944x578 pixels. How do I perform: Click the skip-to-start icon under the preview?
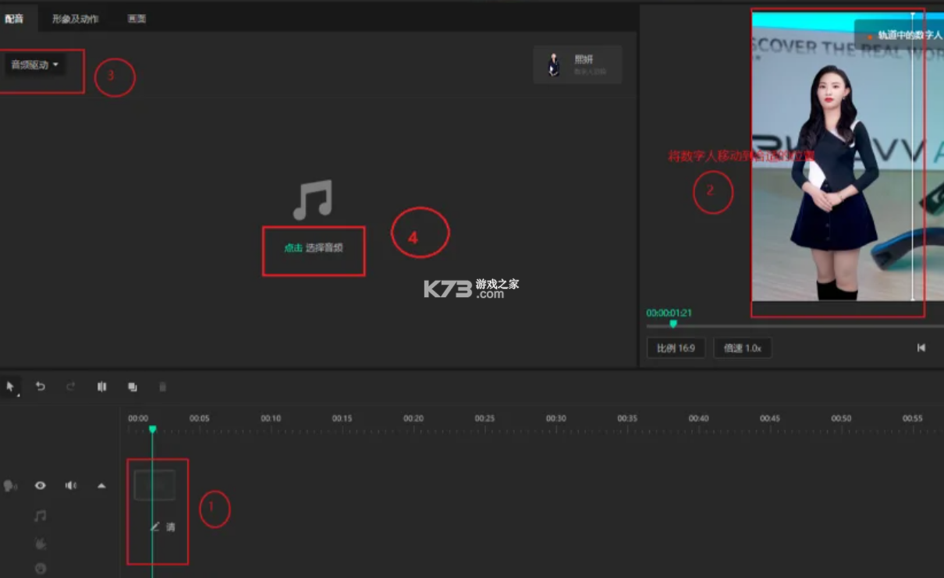[921, 348]
